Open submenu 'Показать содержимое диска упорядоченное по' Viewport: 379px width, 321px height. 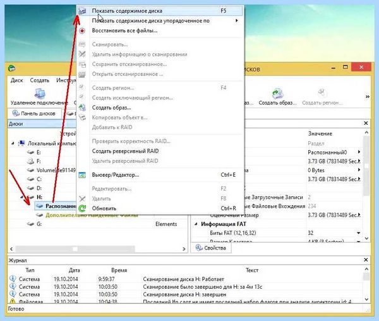click(x=160, y=21)
